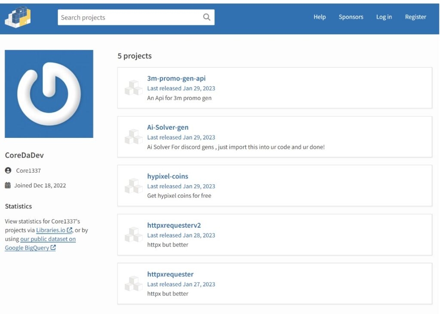440x314 pixels.
Task: Click the '5 projects' heading
Action: click(x=134, y=56)
